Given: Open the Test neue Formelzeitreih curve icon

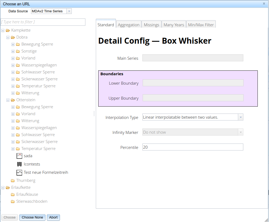Looking at the screenshot, I should click(19, 173).
